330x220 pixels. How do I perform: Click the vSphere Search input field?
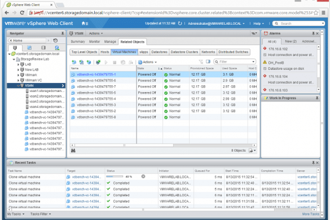[298, 23]
